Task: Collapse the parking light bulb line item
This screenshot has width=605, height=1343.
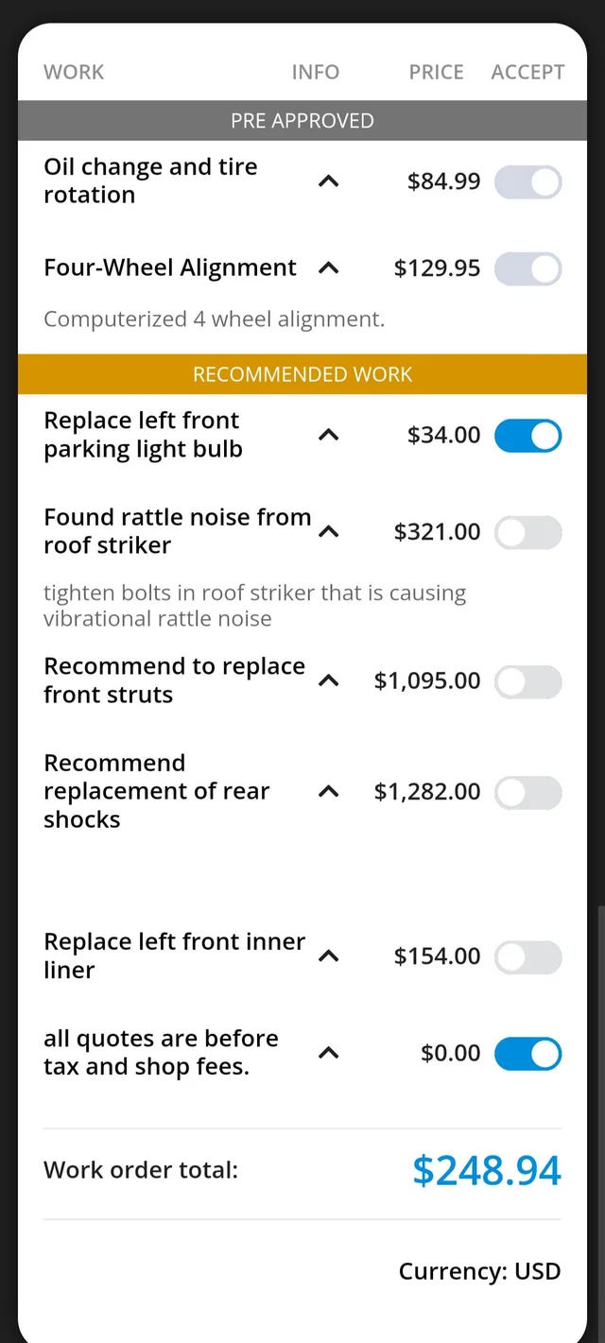Action: coord(328,436)
